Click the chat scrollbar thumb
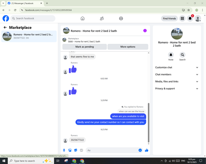Viewport: 206px width, 164px height. [x=148, y=123]
